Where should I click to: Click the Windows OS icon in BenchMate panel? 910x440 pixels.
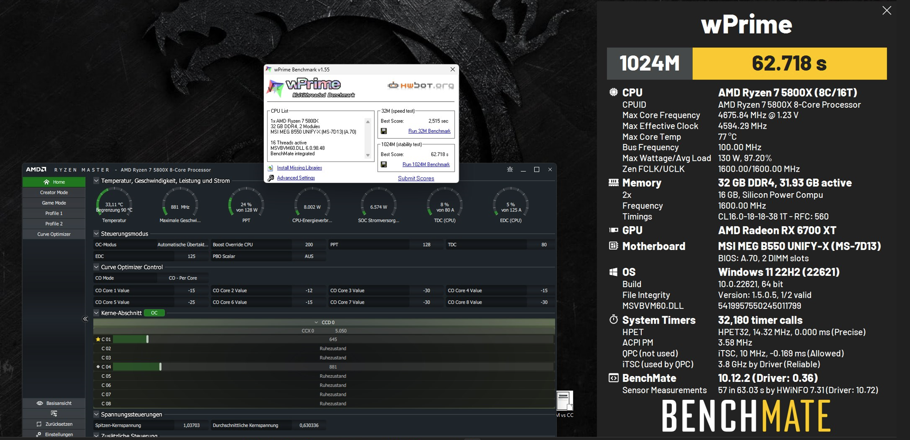click(614, 272)
